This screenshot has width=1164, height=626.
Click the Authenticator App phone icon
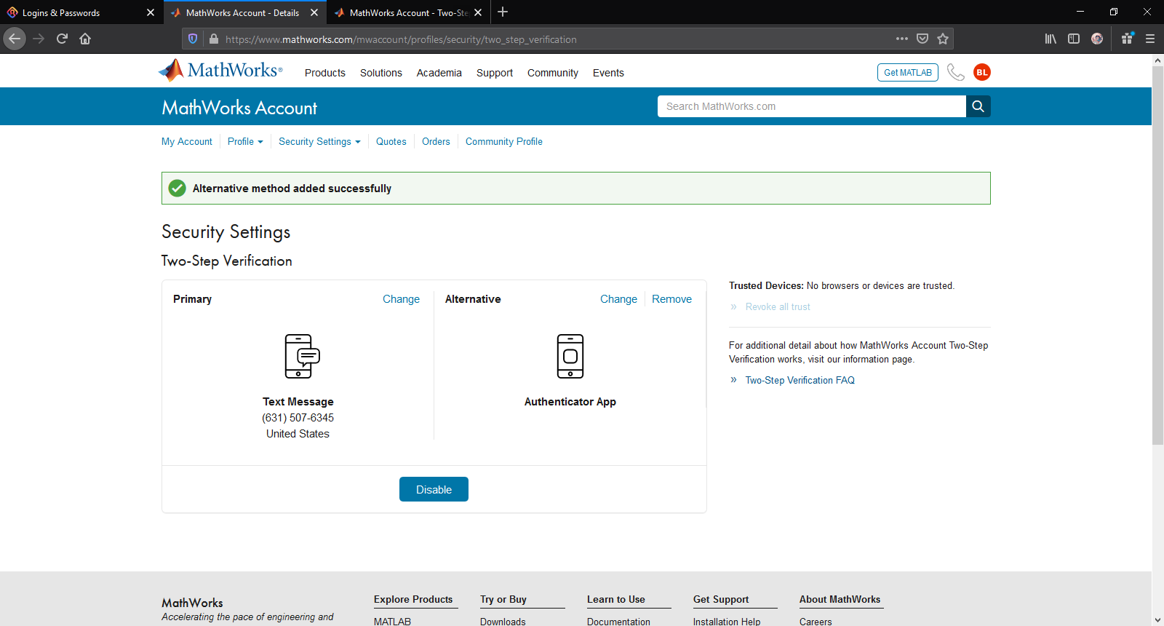pyautogui.click(x=570, y=356)
